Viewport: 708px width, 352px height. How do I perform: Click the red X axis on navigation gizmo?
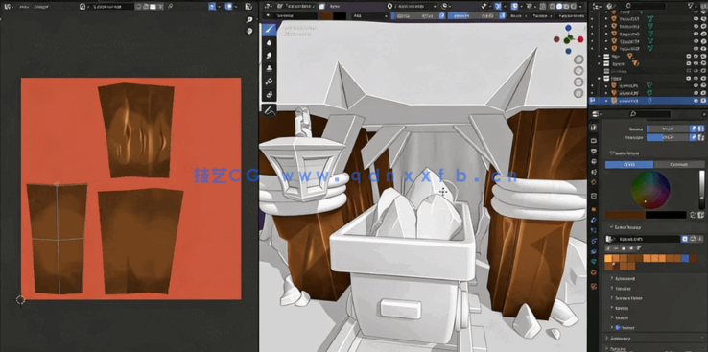coord(579,39)
